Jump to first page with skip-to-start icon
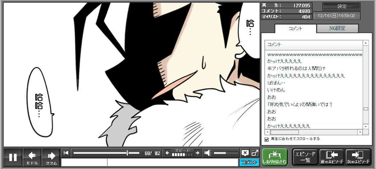The width and height of the screenshot is (376, 169). 66,153
